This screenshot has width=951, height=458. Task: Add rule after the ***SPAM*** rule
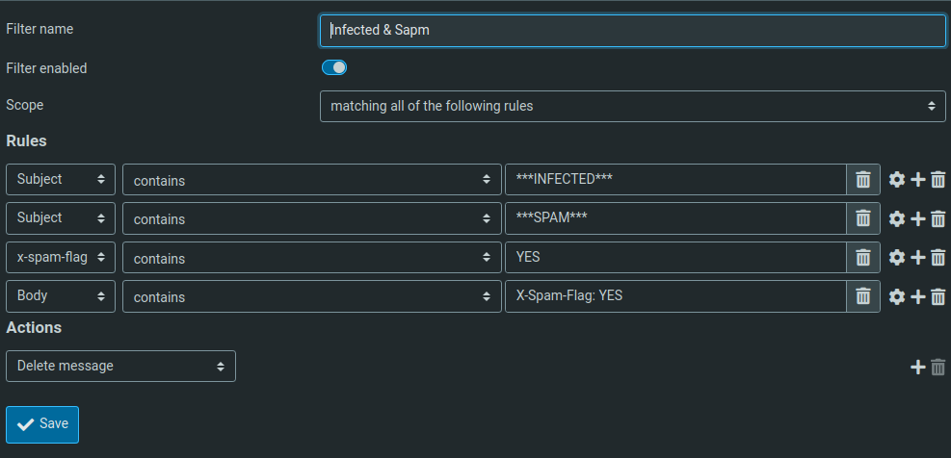click(918, 219)
